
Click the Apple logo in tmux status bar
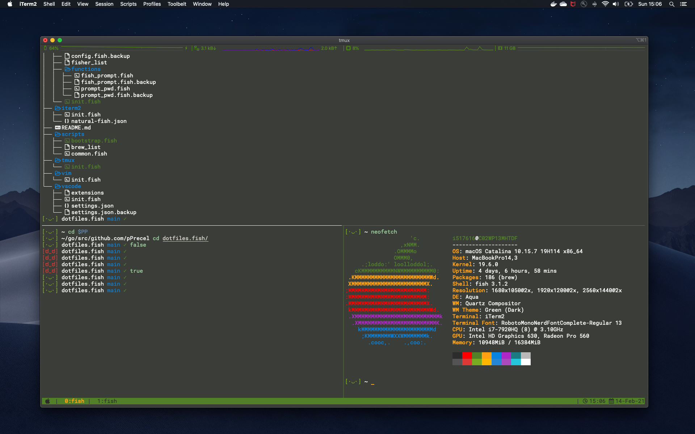point(47,401)
